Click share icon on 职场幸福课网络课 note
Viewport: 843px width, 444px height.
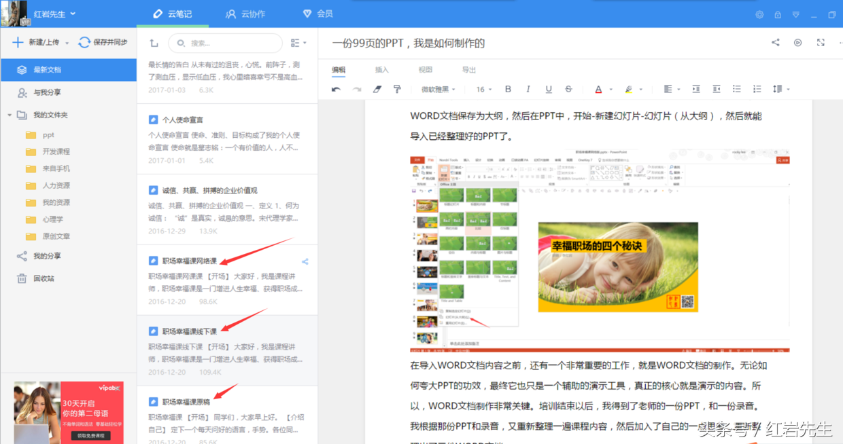tap(305, 261)
